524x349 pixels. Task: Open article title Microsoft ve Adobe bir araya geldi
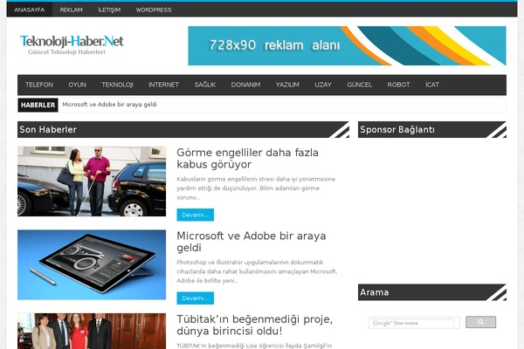coord(251,242)
